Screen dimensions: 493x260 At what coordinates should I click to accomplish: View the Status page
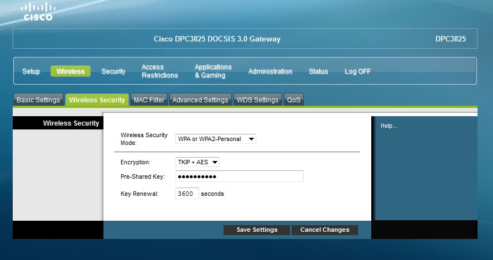tap(318, 71)
